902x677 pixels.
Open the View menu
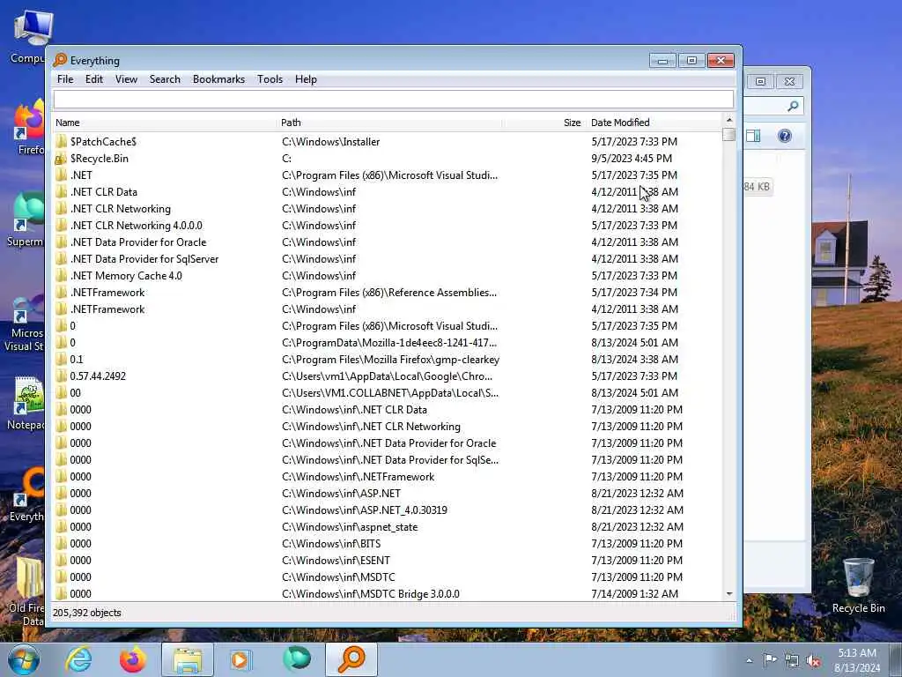(126, 79)
